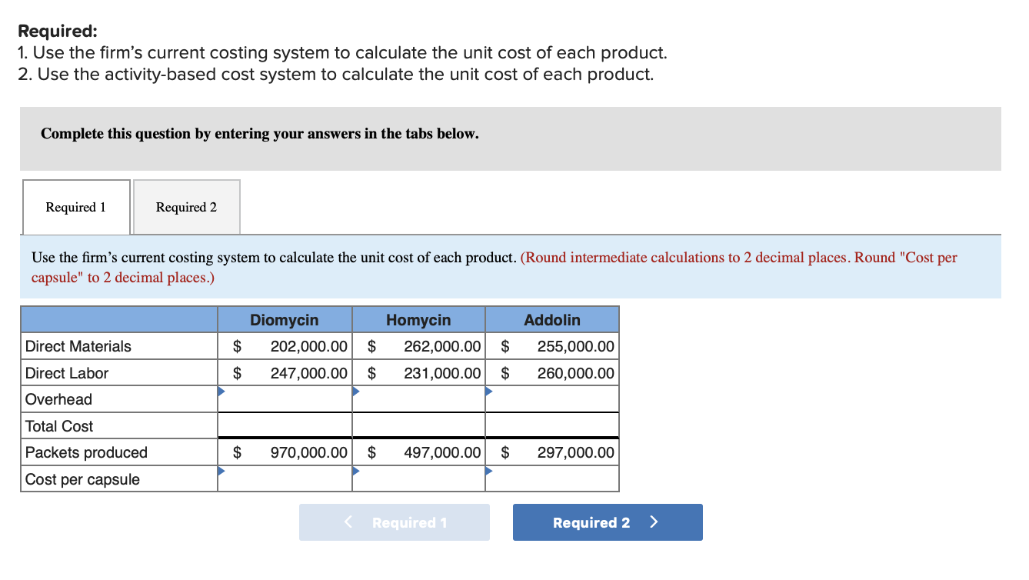Click the 255,000.00 Direct Materials value
The width and height of the screenshot is (1029, 580).
point(576,346)
